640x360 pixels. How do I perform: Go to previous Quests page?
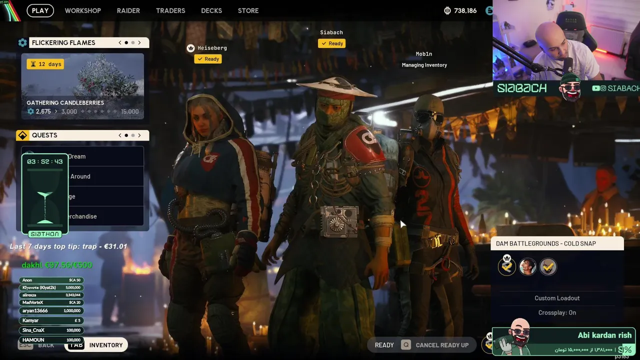pos(120,135)
